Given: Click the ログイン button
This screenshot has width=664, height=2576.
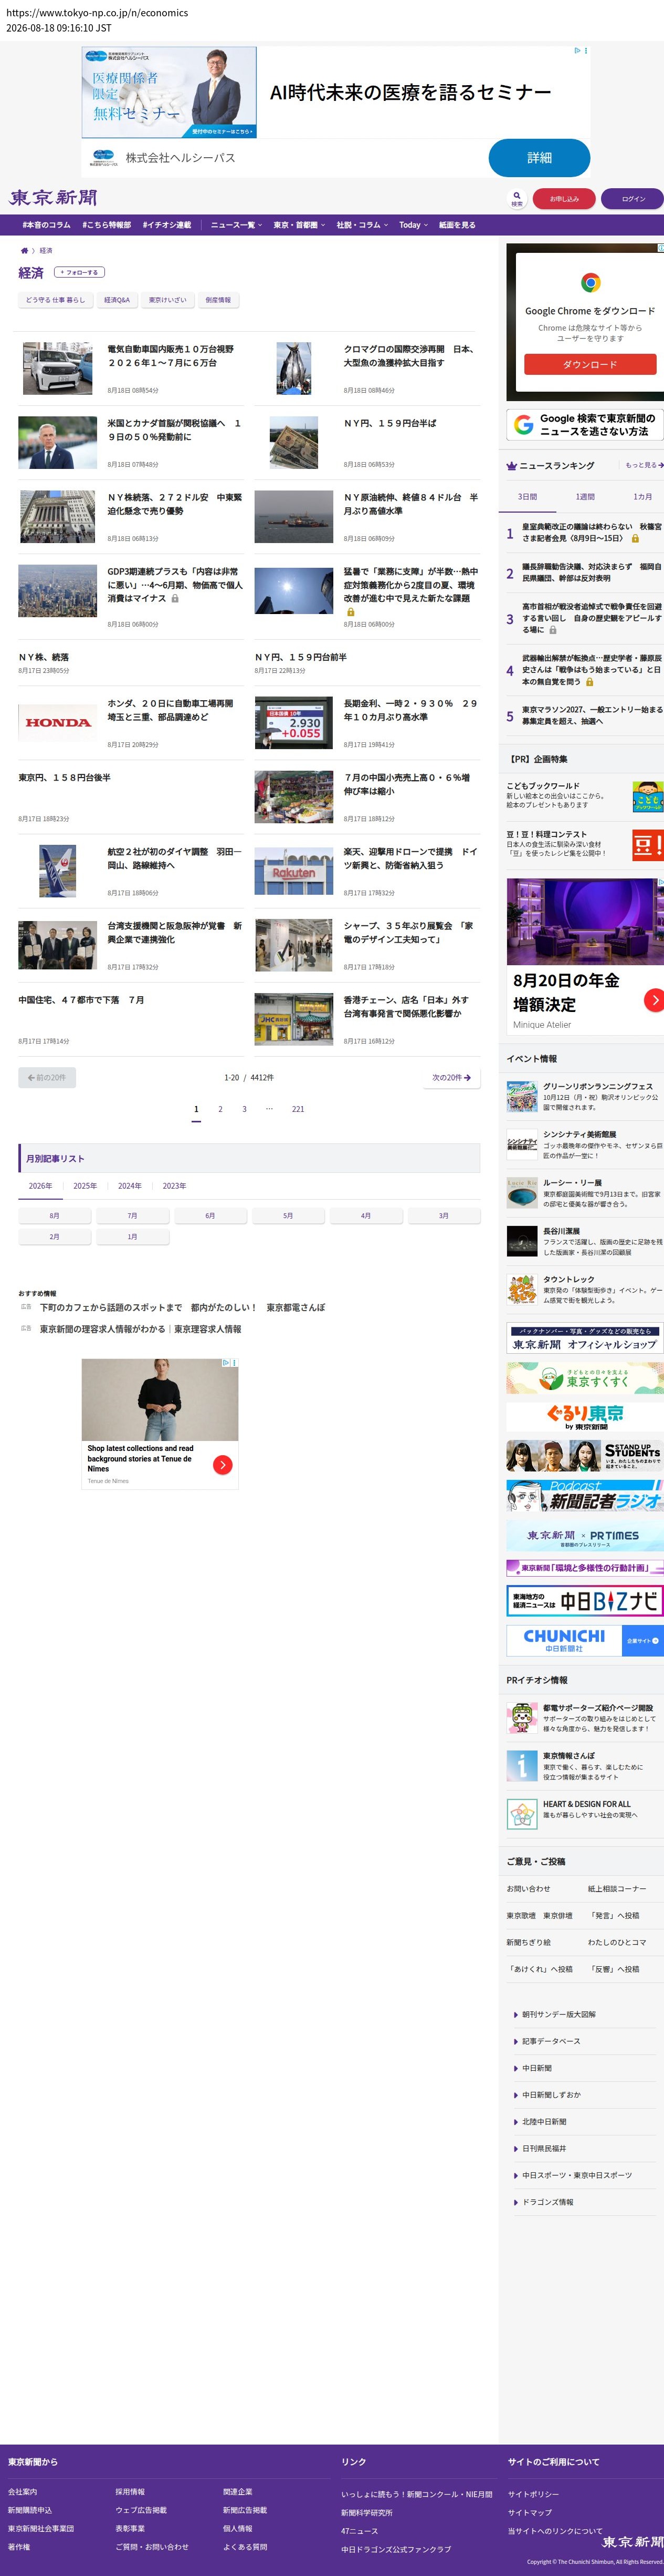Looking at the screenshot, I should click(633, 199).
